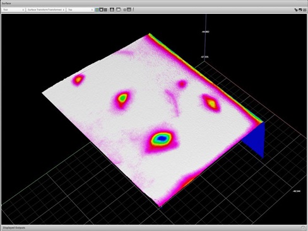Screen dimensions: 308x231
Task: Click the blue triangular side wall
Action: [x=255, y=139]
